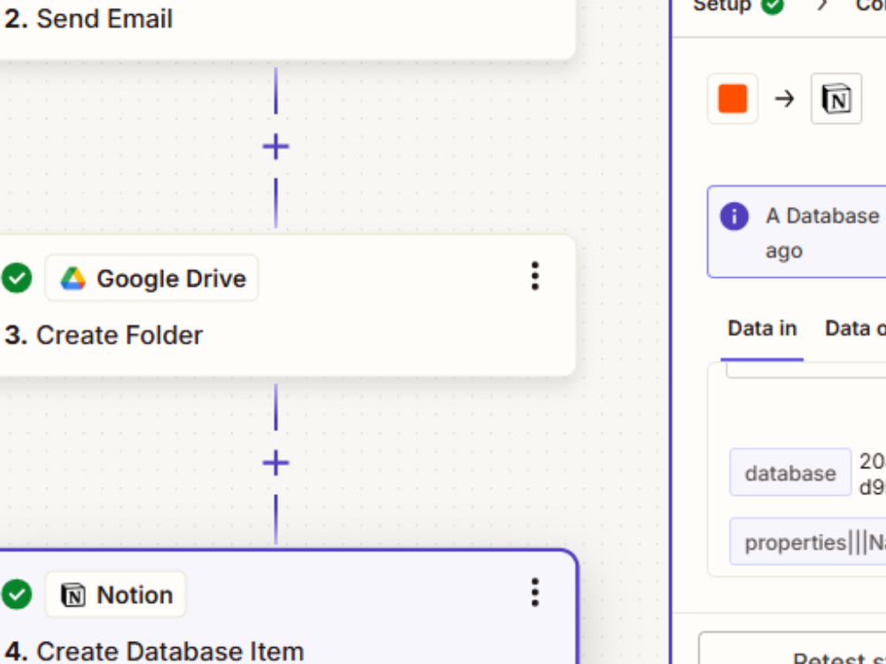
Task: Switch to the Data in tab
Action: pyautogui.click(x=762, y=328)
